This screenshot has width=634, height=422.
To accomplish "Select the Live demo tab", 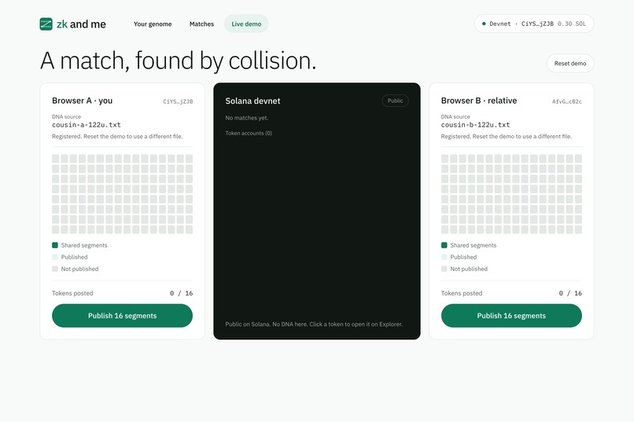I will coord(246,24).
